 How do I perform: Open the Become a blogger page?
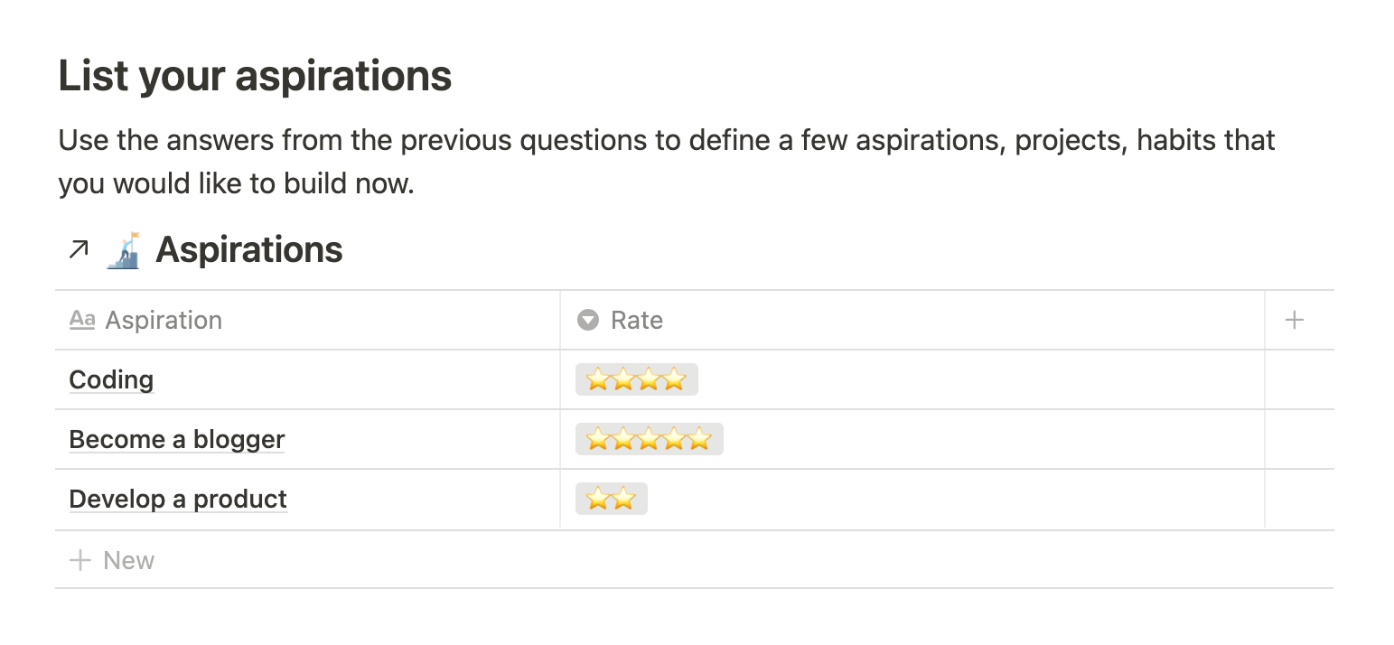click(177, 439)
